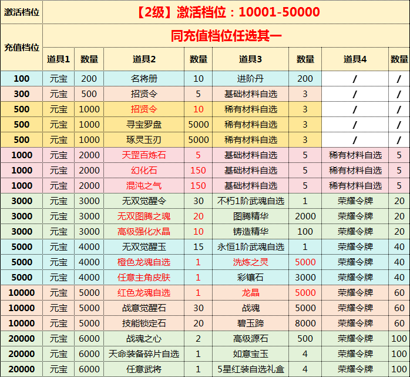Select the red 无双图腾之魂 cell

point(144,216)
